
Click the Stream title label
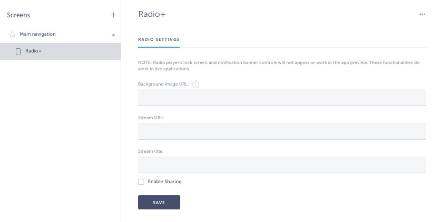pyautogui.click(x=151, y=151)
